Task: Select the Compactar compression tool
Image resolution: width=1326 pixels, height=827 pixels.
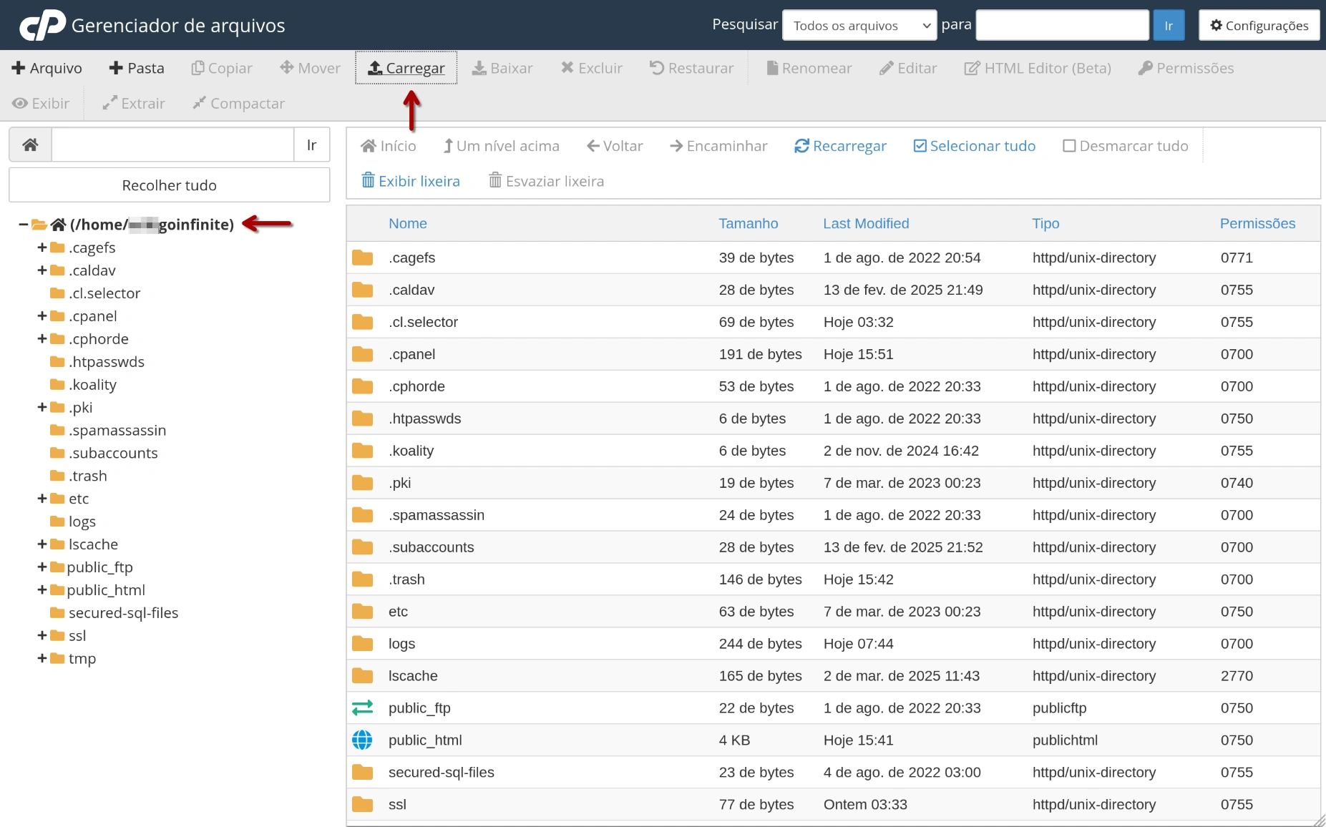Action: (x=238, y=103)
